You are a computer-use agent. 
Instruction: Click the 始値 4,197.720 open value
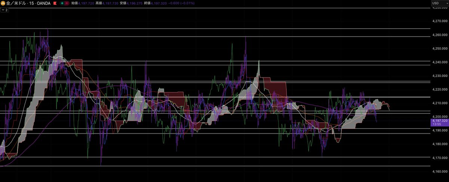click(83, 3)
